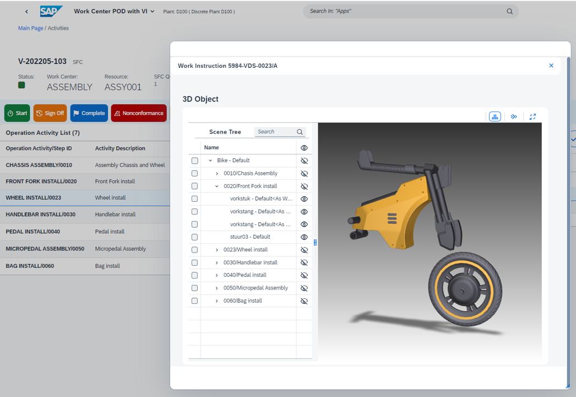Collapse the 0020/Front Fork install node
576x397 pixels.
coord(217,186)
